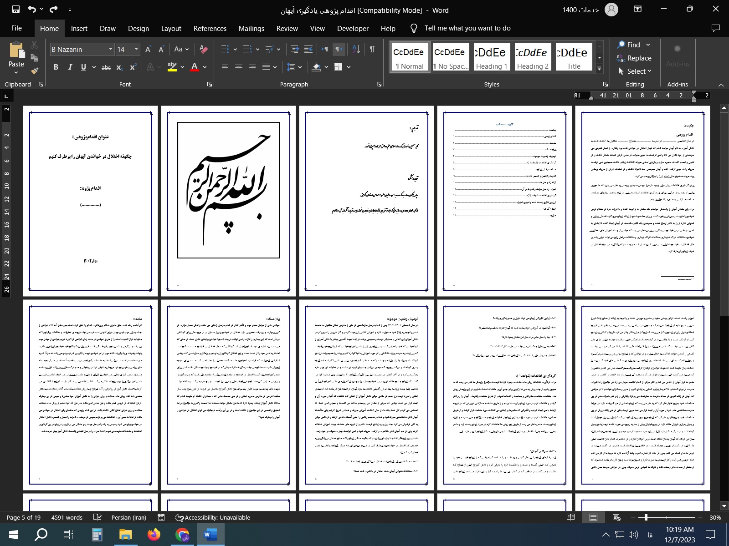Apply the Heading 1 style
The height and width of the screenshot is (546, 729).
[x=491, y=57]
